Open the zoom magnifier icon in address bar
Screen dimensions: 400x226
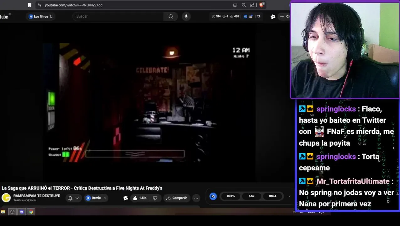(x=244, y=5)
